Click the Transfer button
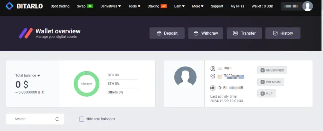This screenshot has height=131, width=323. point(244,33)
